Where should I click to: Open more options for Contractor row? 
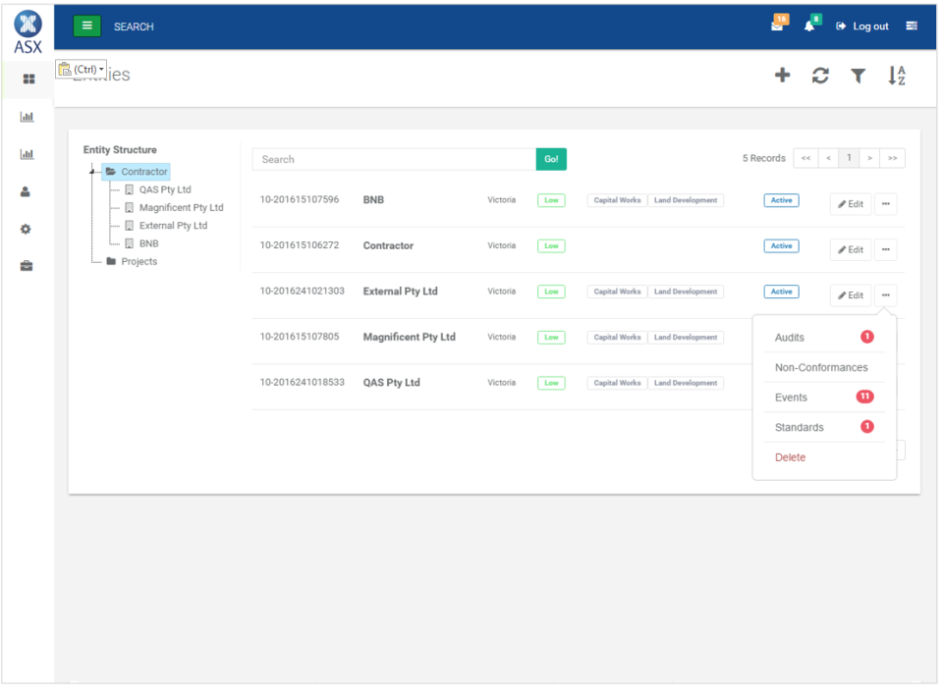(x=886, y=250)
